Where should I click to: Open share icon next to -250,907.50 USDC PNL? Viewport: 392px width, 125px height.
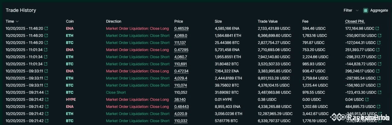[x=379, y=35]
